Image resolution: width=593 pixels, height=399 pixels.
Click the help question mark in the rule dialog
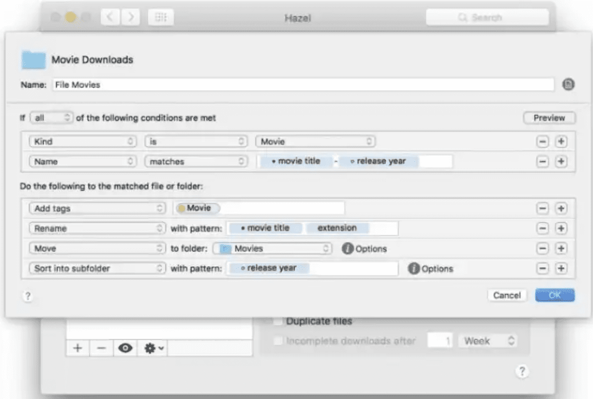point(28,296)
